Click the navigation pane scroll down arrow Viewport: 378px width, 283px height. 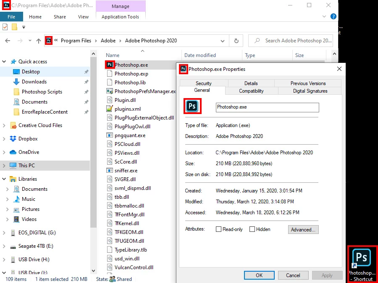94,271
